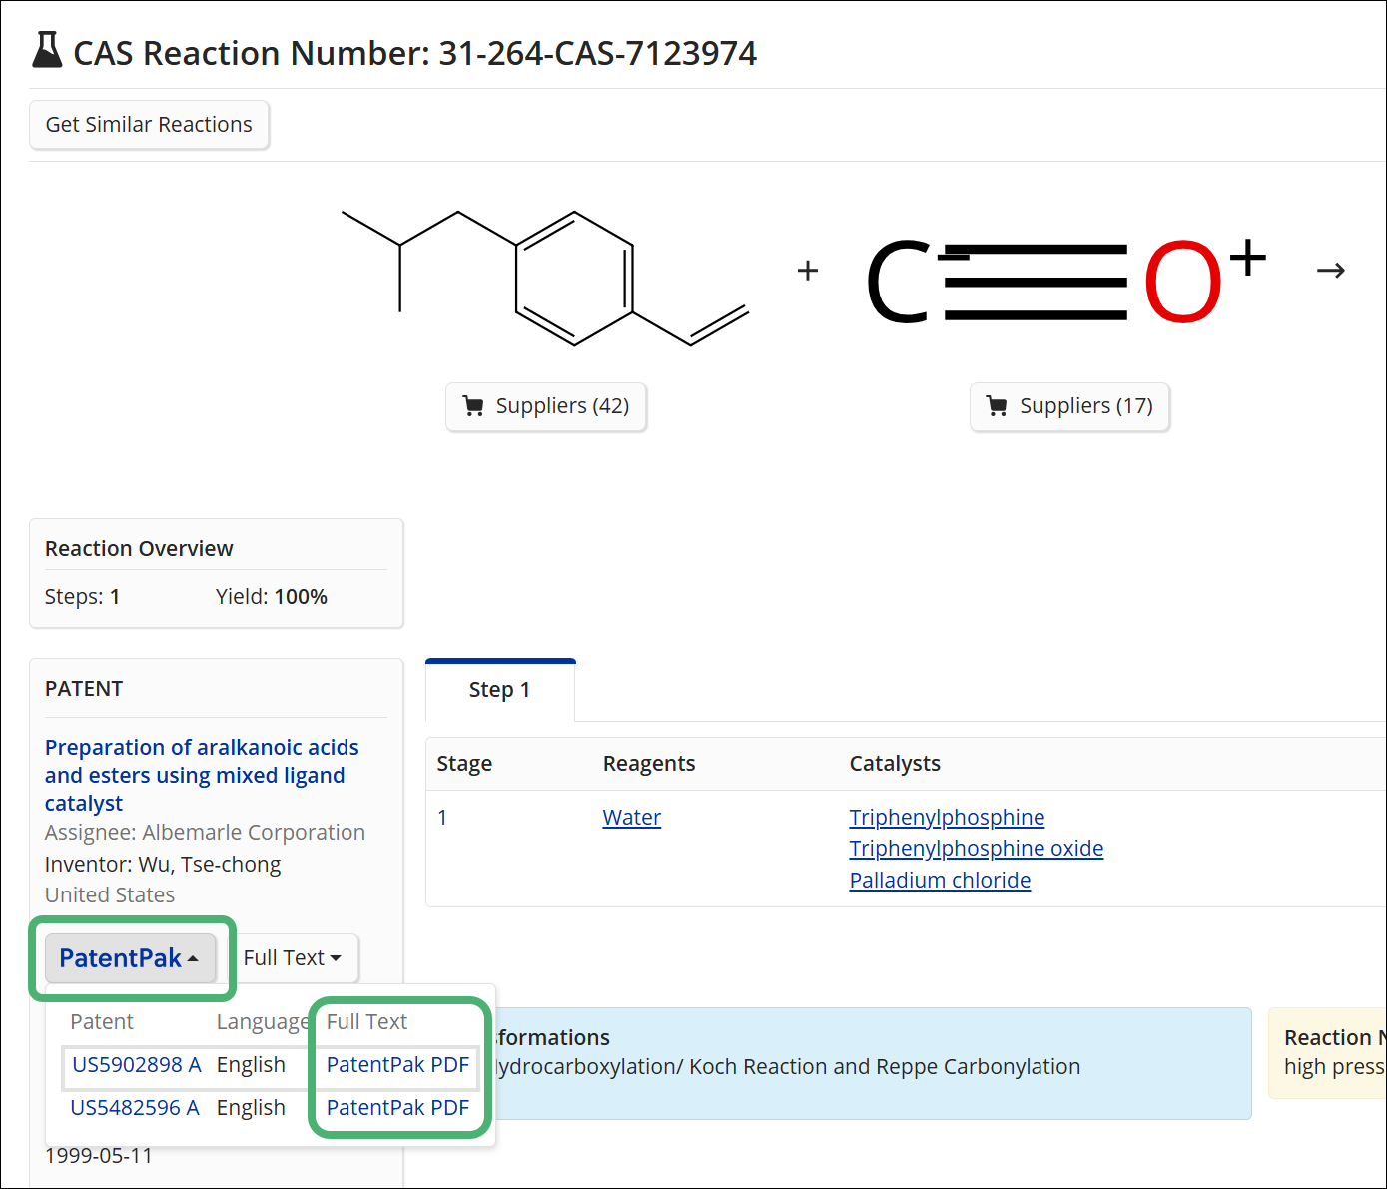
Task: Click the 1999-05-11 date text
Action: [99, 1156]
